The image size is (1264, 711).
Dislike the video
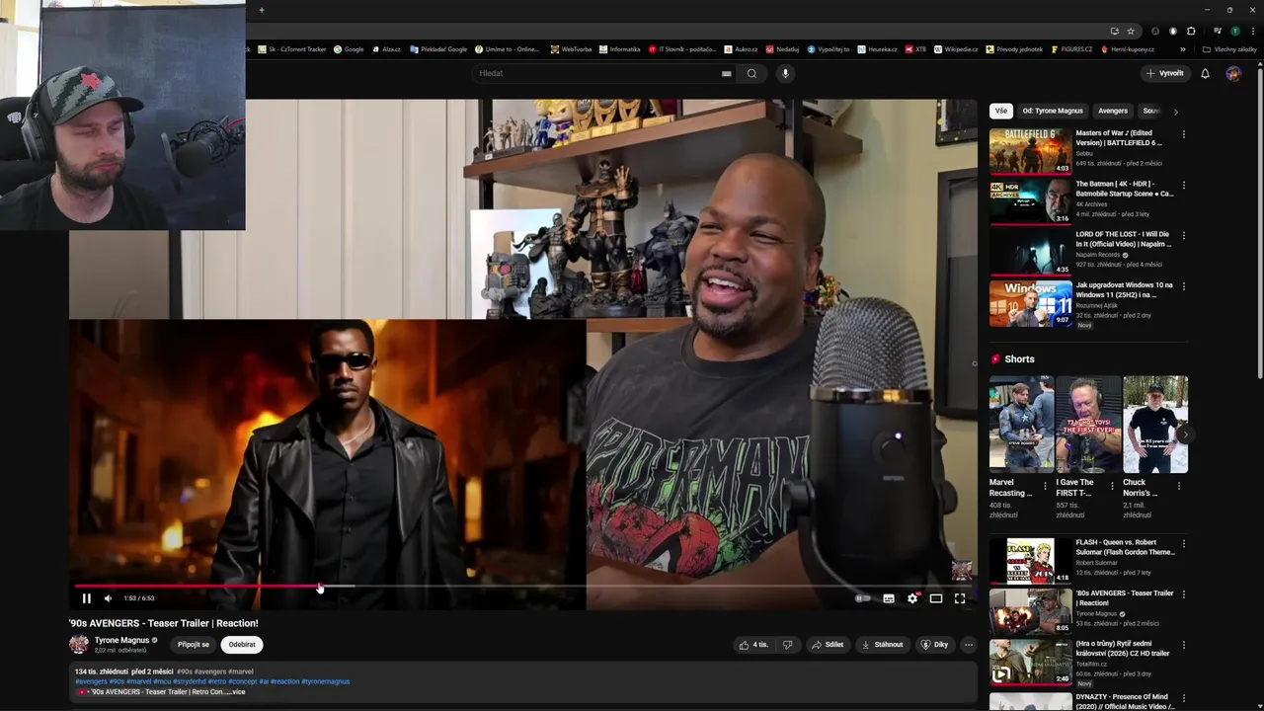787,645
